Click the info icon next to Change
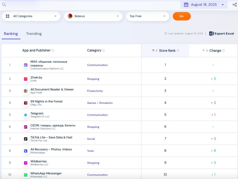Viewport: 238px width, 179px height. [x=223, y=50]
